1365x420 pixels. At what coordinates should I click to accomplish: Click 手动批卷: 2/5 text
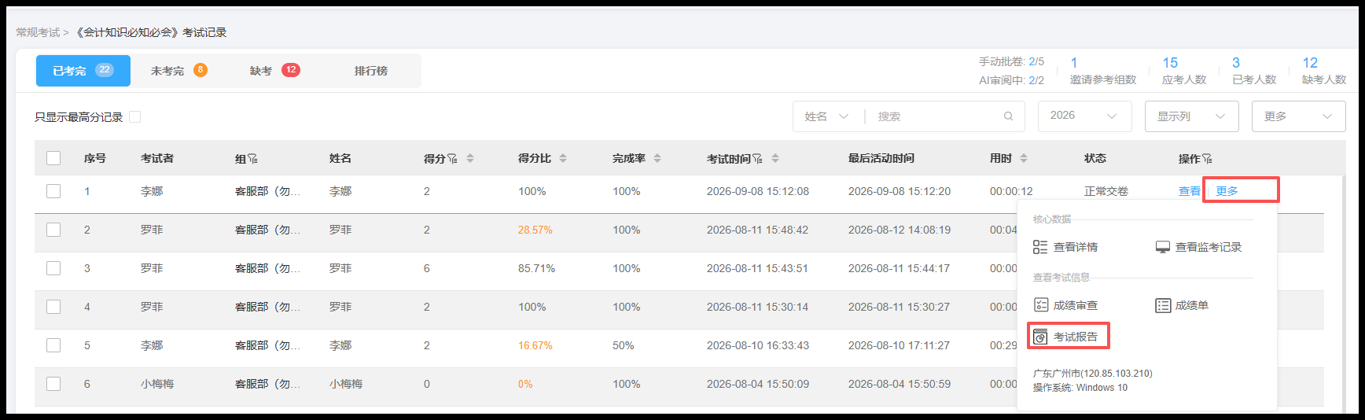pyautogui.click(x=1011, y=61)
